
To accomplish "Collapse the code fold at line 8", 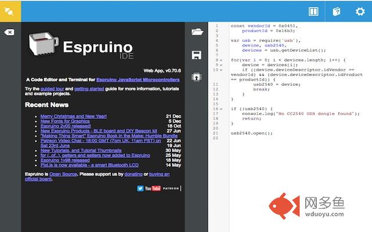I will (x=221, y=60).
